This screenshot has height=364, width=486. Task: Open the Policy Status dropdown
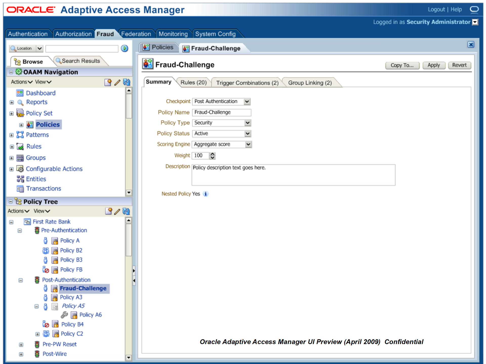(x=248, y=134)
